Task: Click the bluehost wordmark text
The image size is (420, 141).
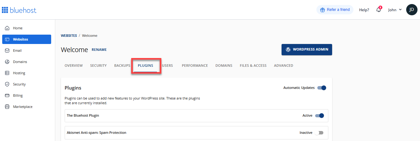Action: (23, 10)
